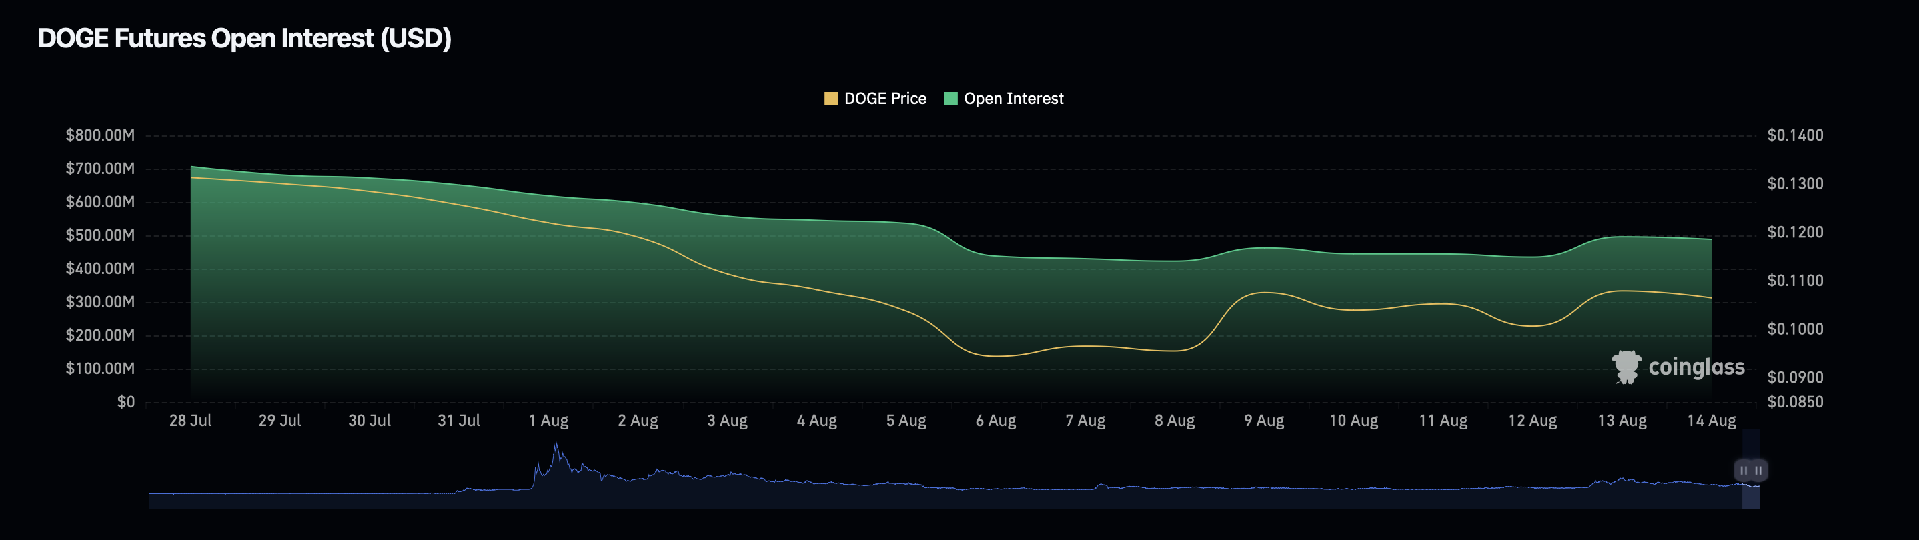Click the chart title DOGE Futures Open Interest (USD)
The height and width of the screenshot is (540, 1919).
click(x=244, y=38)
